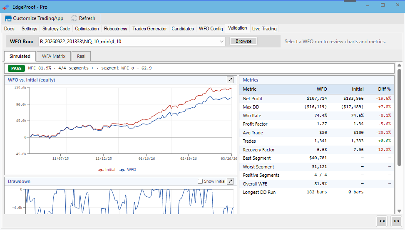
Task: Select the Recovery Factor metric row
Action: click(317, 149)
